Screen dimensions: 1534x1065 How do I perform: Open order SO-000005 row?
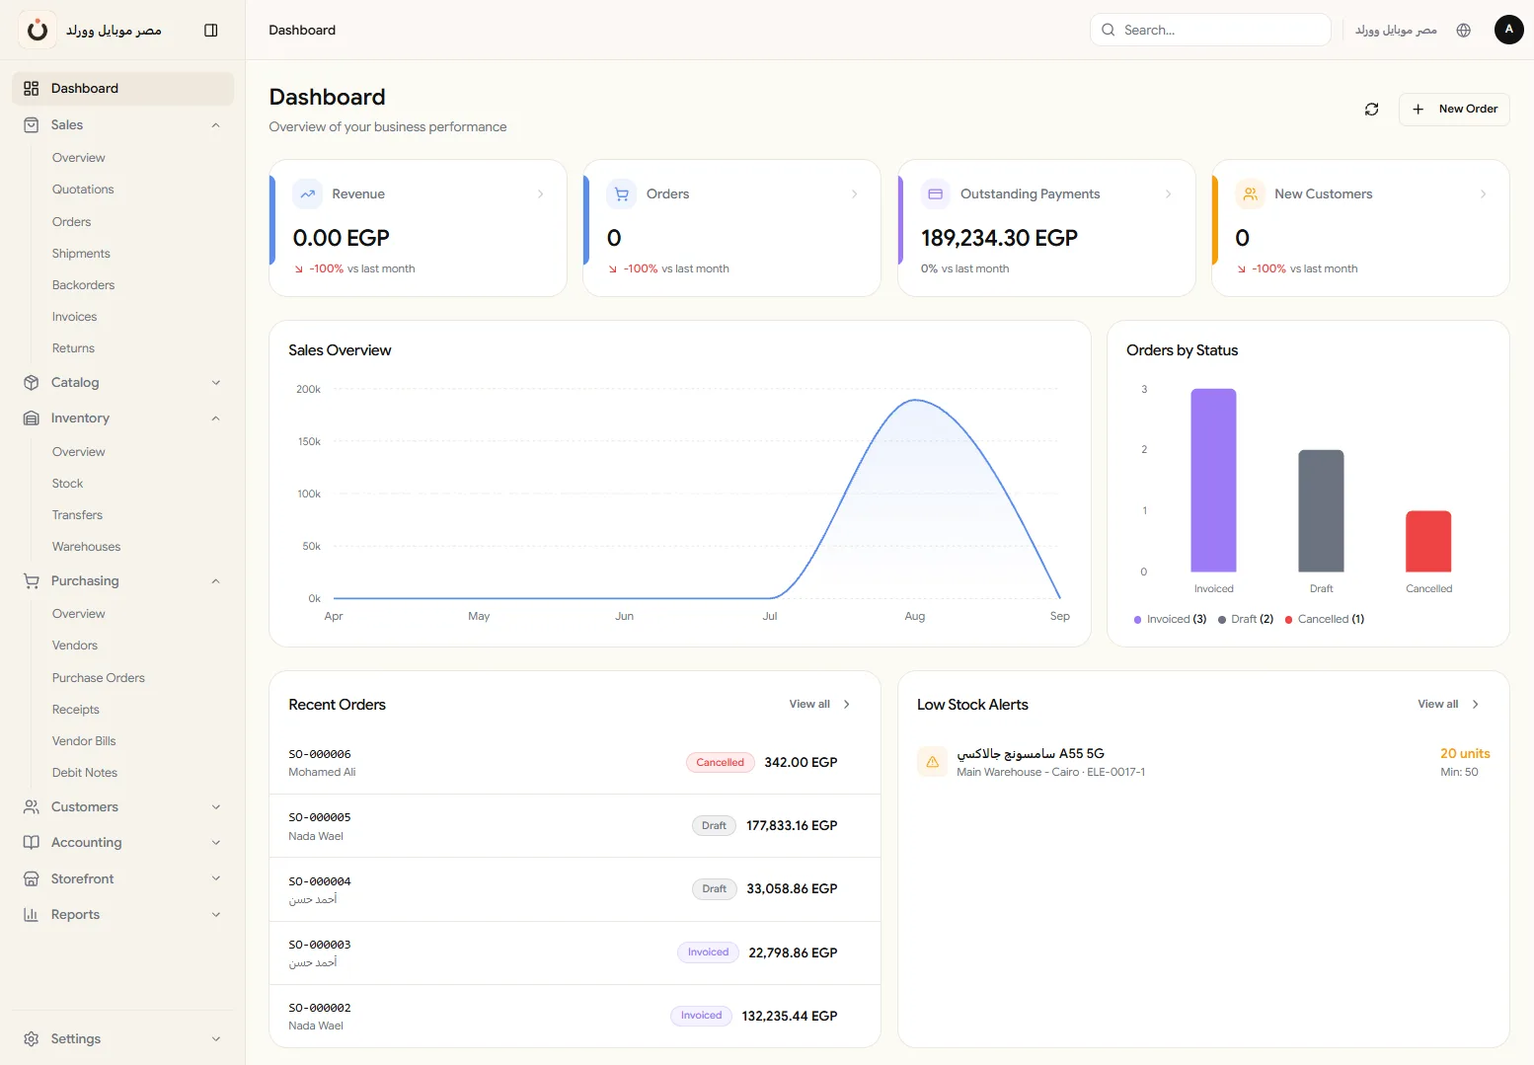tap(575, 826)
